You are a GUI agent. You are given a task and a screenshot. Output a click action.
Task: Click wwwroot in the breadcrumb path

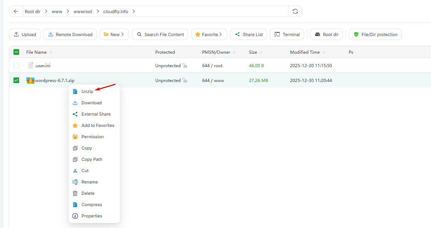pyautogui.click(x=83, y=11)
